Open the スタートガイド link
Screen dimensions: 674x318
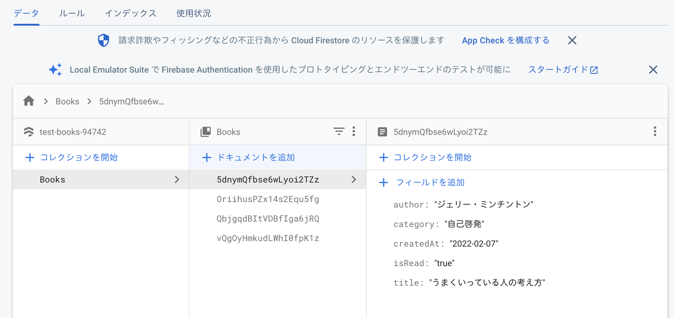(x=563, y=70)
